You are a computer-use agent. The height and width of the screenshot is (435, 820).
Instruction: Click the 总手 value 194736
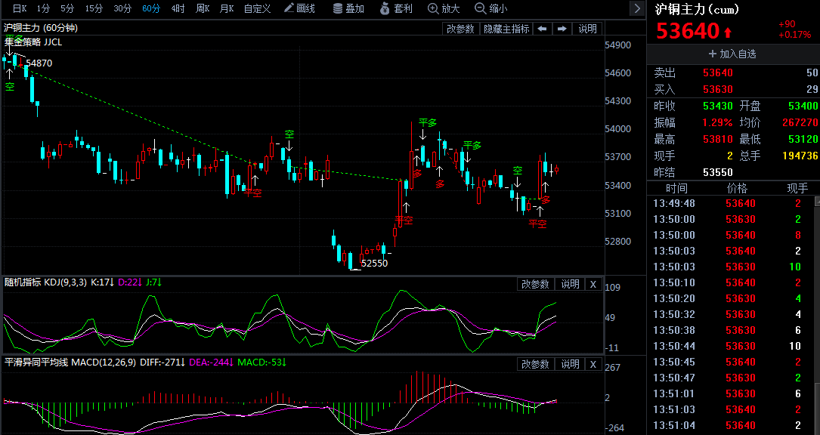coord(800,156)
